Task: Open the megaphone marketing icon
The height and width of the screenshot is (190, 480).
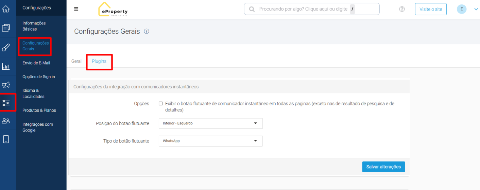Action: pos(6,85)
